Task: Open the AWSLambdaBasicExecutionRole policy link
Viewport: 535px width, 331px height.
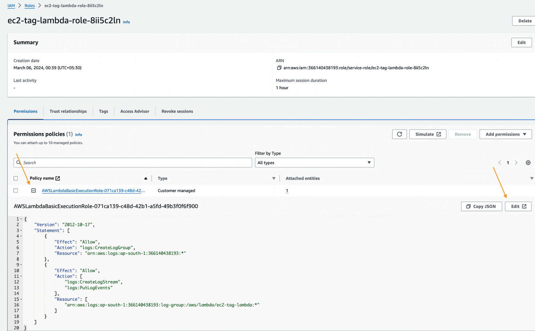Action: [x=93, y=191]
